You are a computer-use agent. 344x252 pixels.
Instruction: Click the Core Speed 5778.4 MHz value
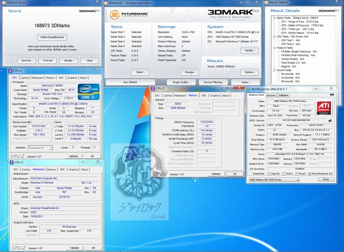pos(39,127)
